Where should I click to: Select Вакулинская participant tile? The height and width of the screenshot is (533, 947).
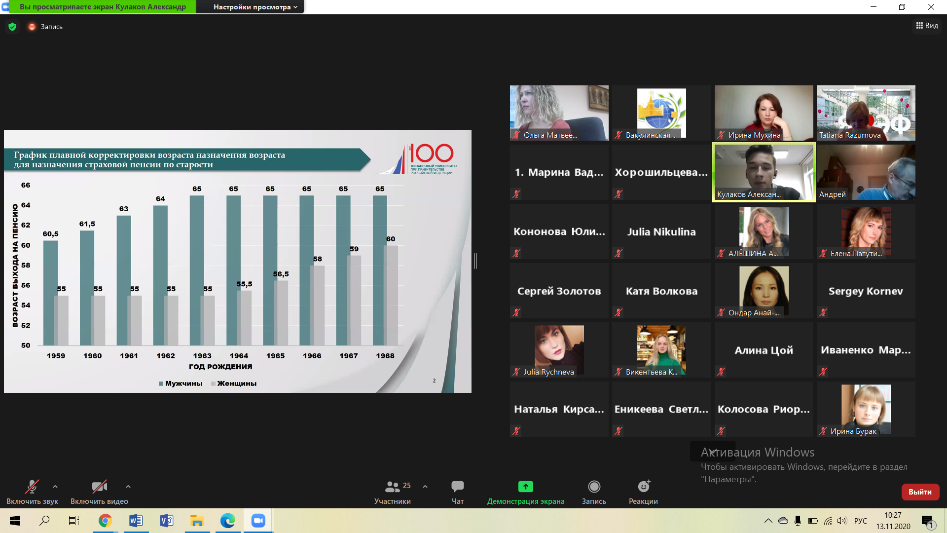[661, 113]
